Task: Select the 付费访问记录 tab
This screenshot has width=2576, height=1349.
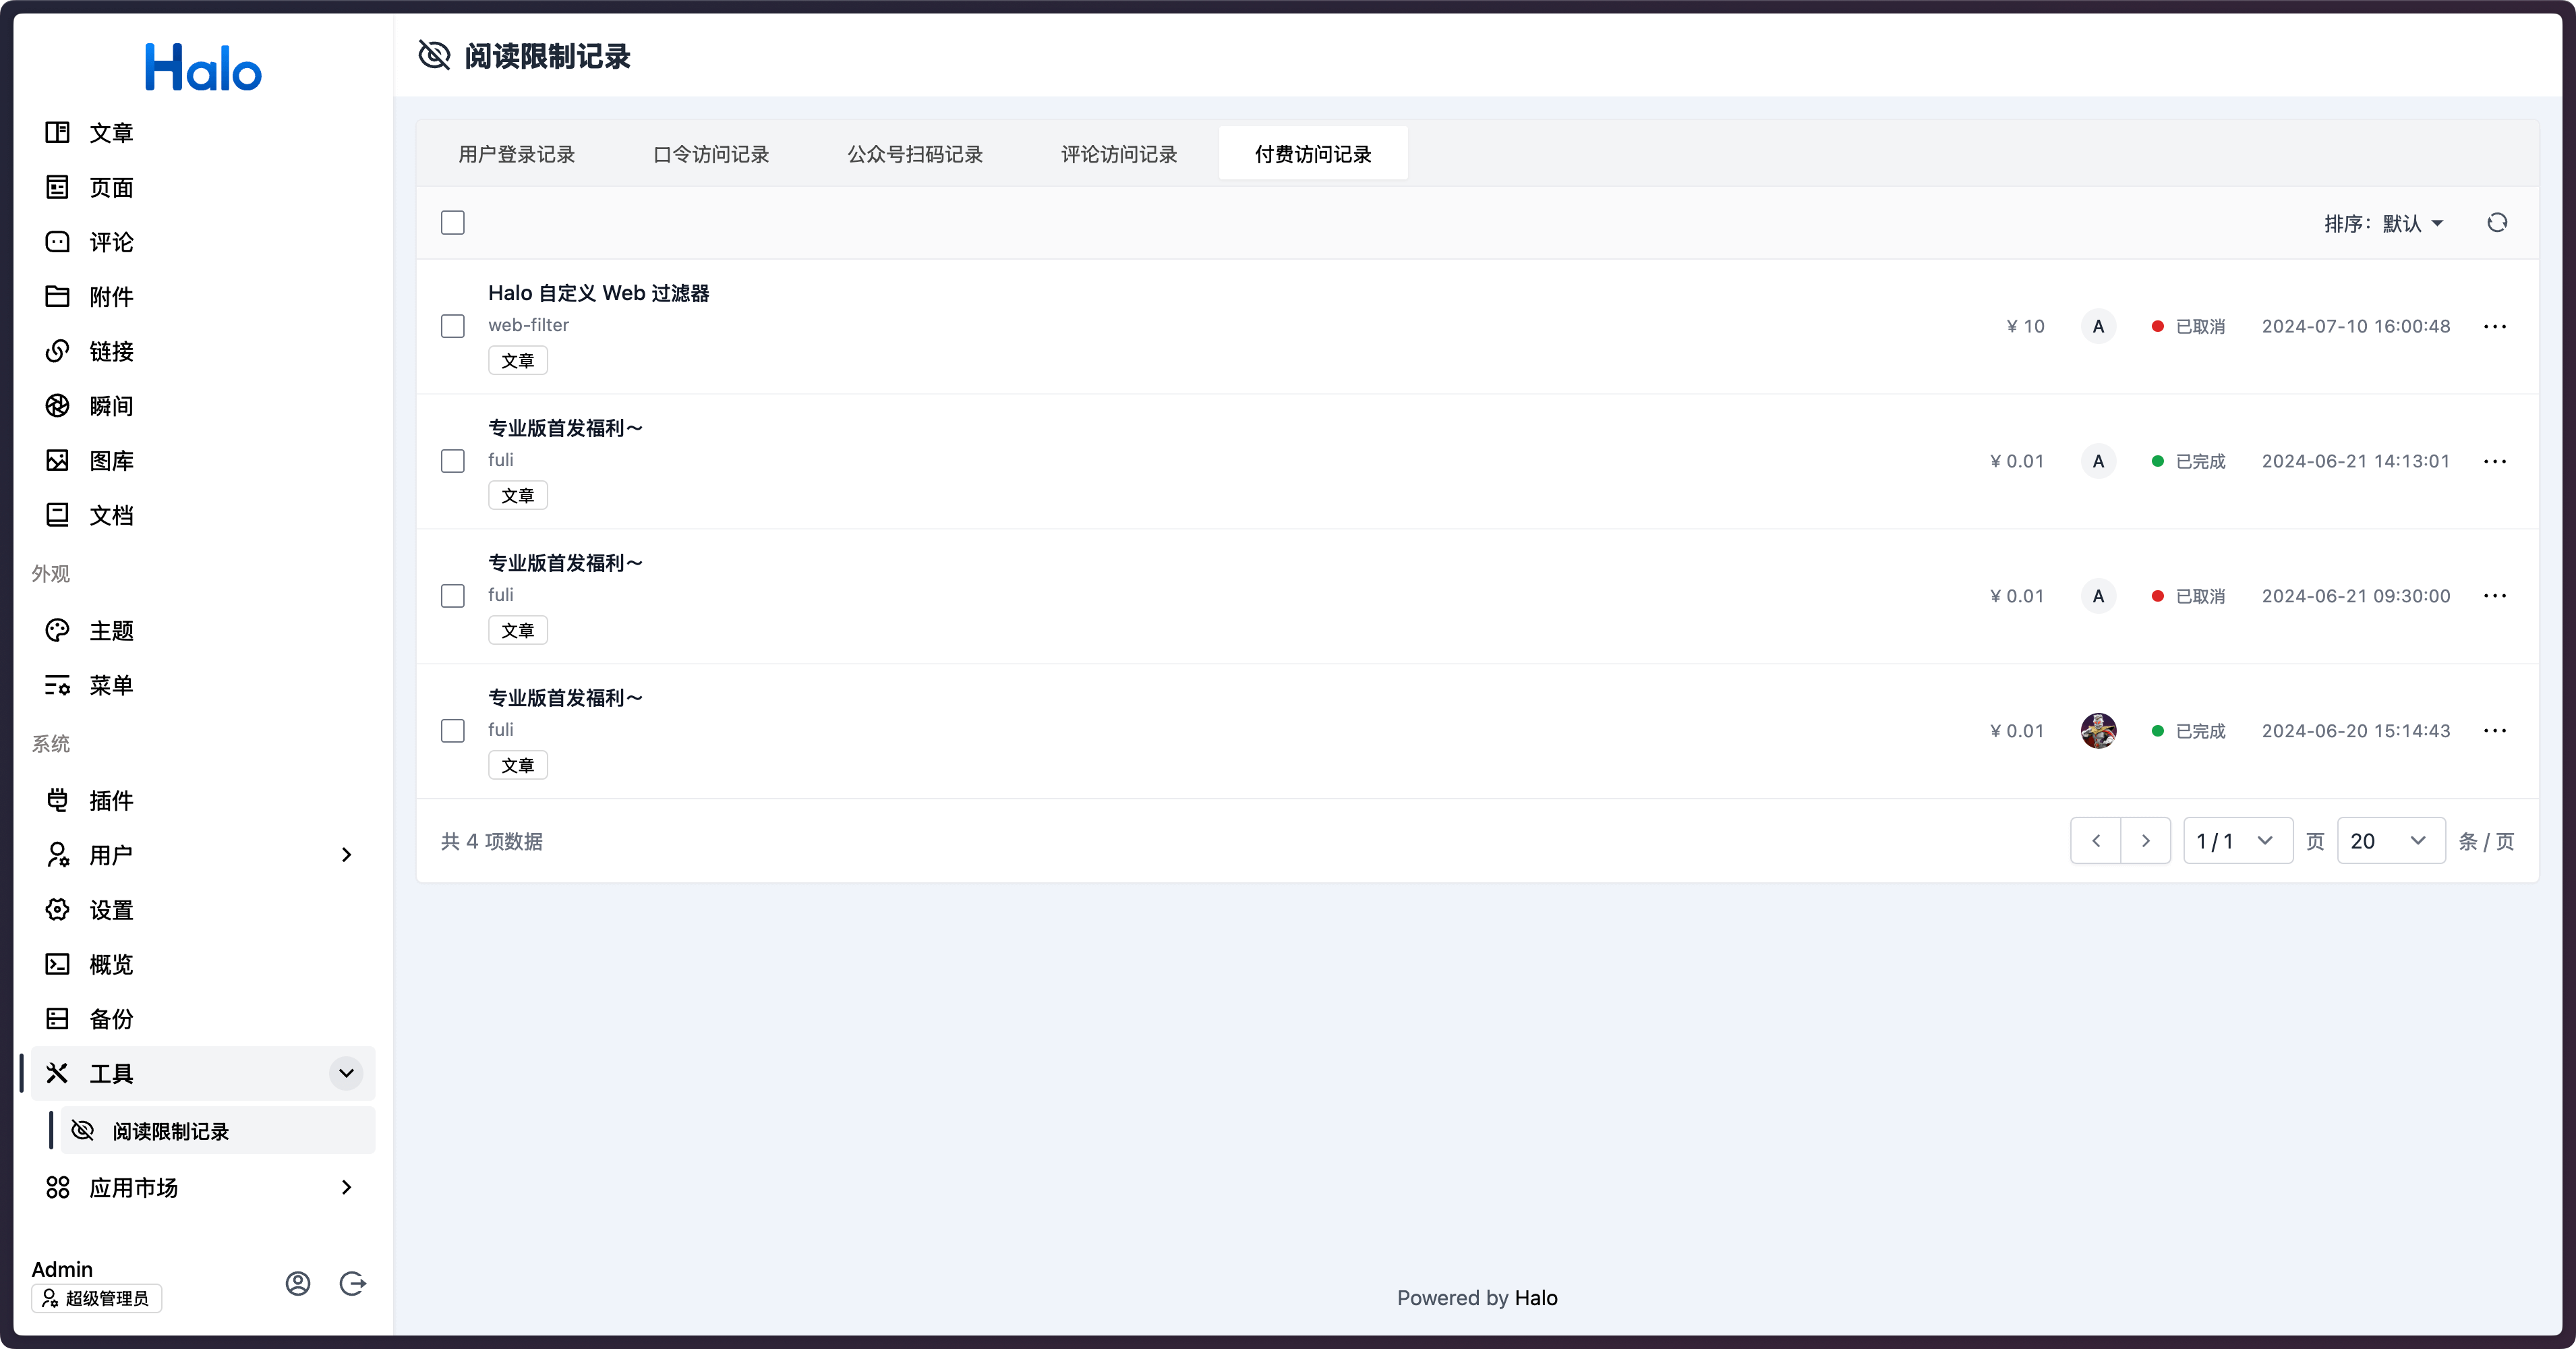Action: 1313,154
